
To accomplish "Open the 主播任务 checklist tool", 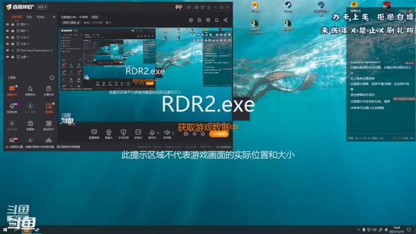I will tap(48, 90).
